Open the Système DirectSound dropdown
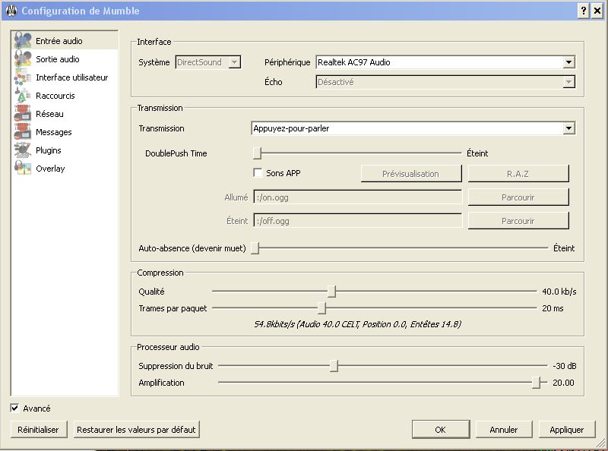The width and height of the screenshot is (608, 451). [x=208, y=62]
